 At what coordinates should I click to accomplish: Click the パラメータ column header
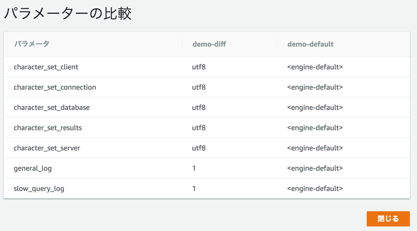click(x=32, y=44)
